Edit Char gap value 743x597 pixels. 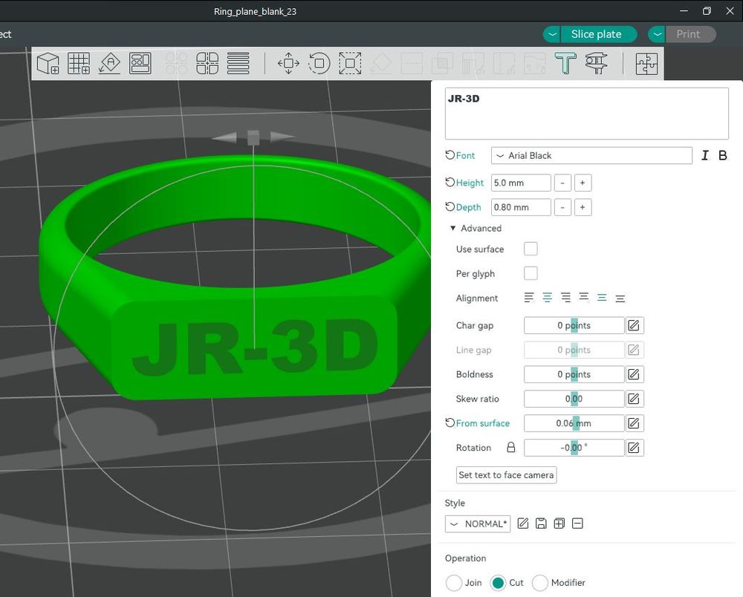pyautogui.click(x=634, y=325)
